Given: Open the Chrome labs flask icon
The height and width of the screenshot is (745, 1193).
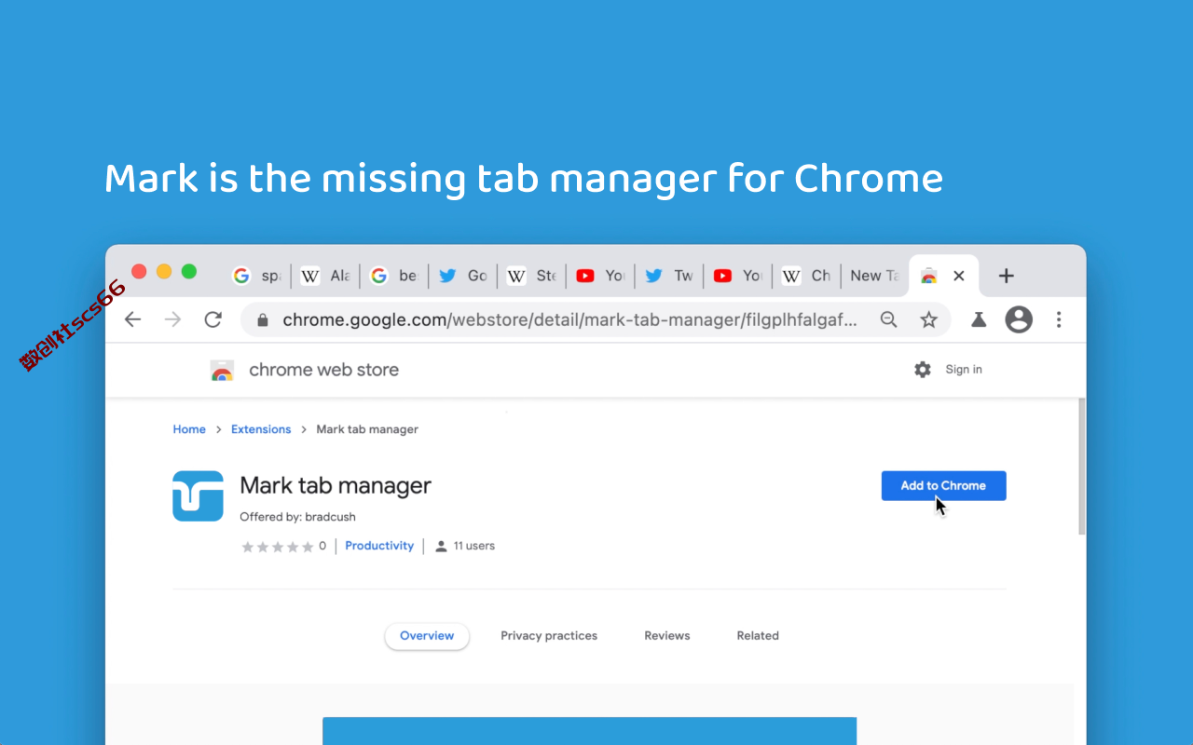Looking at the screenshot, I should (x=979, y=319).
